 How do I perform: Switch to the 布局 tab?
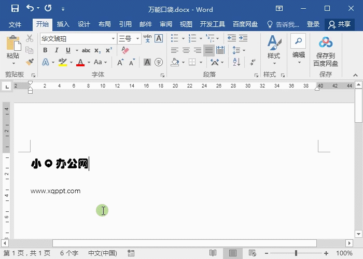tap(104, 24)
